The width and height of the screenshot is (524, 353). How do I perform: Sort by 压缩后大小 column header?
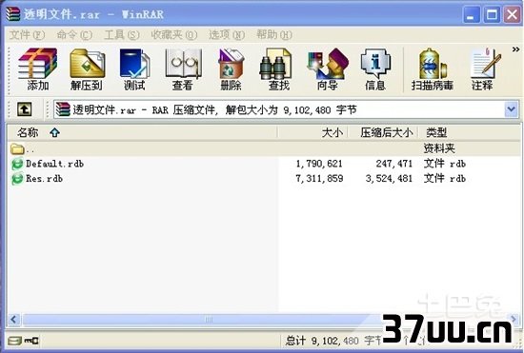click(383, 132)
